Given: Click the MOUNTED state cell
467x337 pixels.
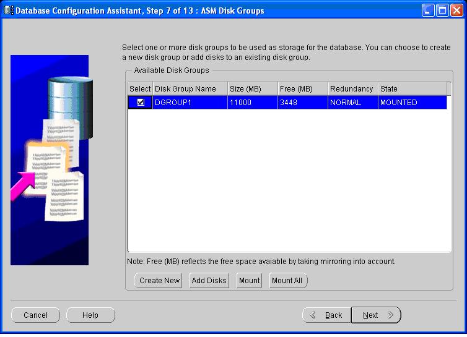Looking at the screenshot, I should [412, 103].
